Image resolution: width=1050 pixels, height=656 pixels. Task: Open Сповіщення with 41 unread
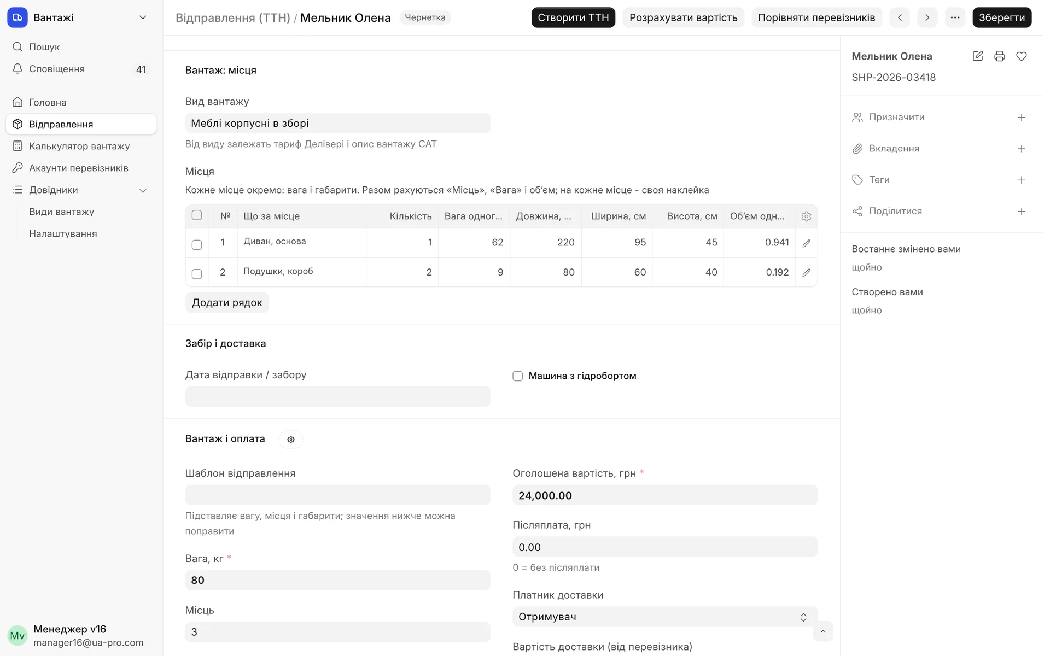point(81,69)
